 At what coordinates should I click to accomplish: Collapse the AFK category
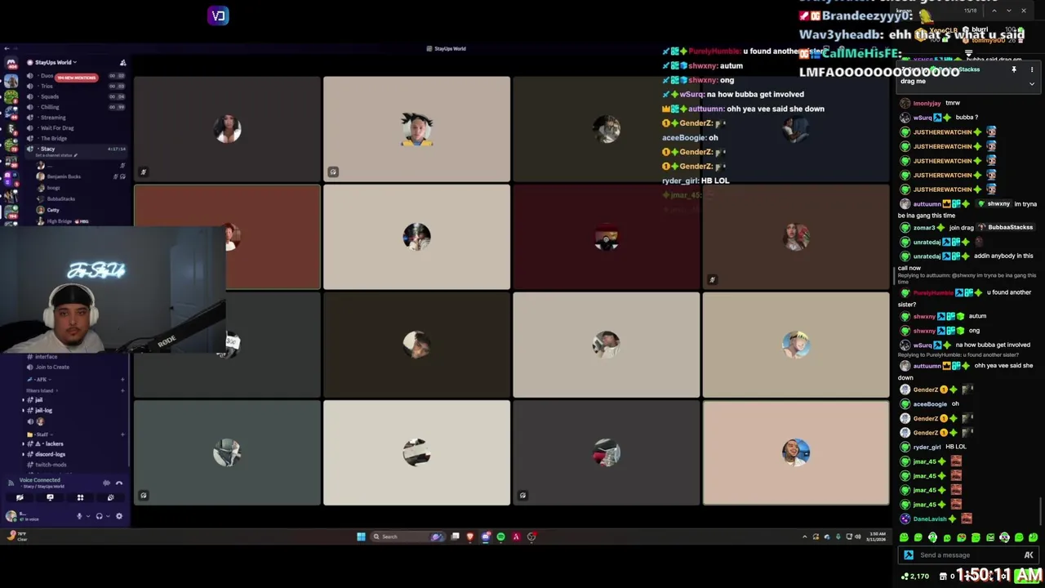click(39, 380)
